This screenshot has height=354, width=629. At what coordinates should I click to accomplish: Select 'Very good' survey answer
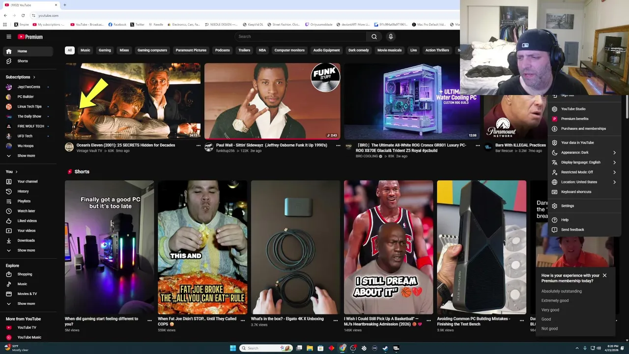[550, 310]
